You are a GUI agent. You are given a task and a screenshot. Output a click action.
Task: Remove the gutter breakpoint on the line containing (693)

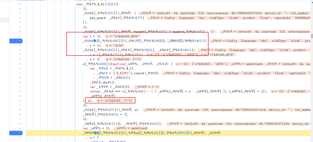tap(16, 41)
